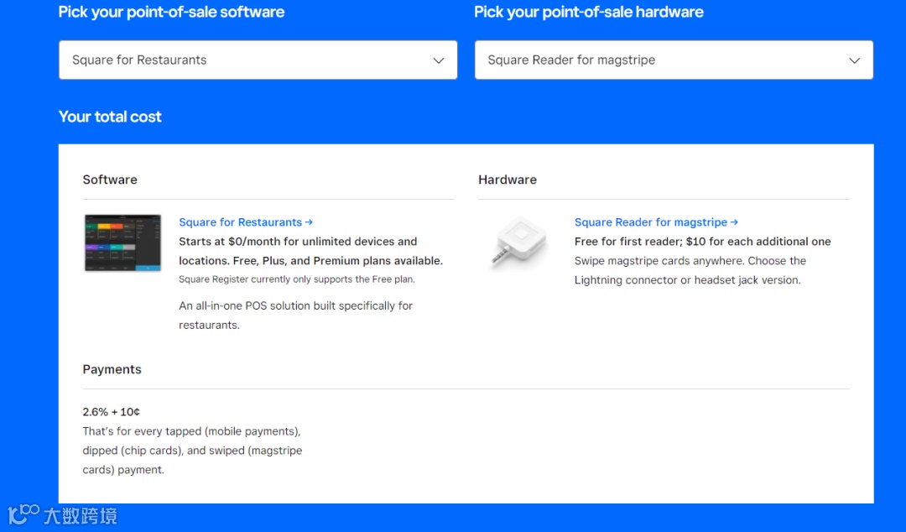
Task: Open the blue Square for Restaurants link
Action: point(240,222)
